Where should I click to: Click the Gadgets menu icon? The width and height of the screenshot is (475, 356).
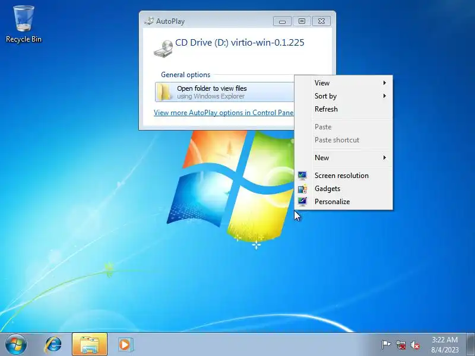point(302,189)
